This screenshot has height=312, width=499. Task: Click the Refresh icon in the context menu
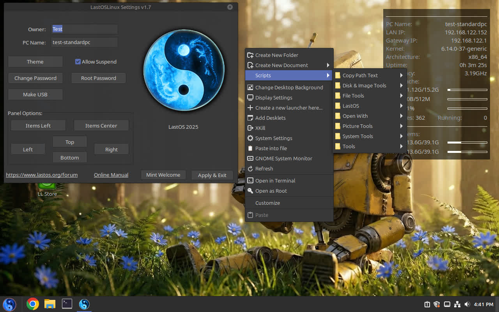[250, 168]
